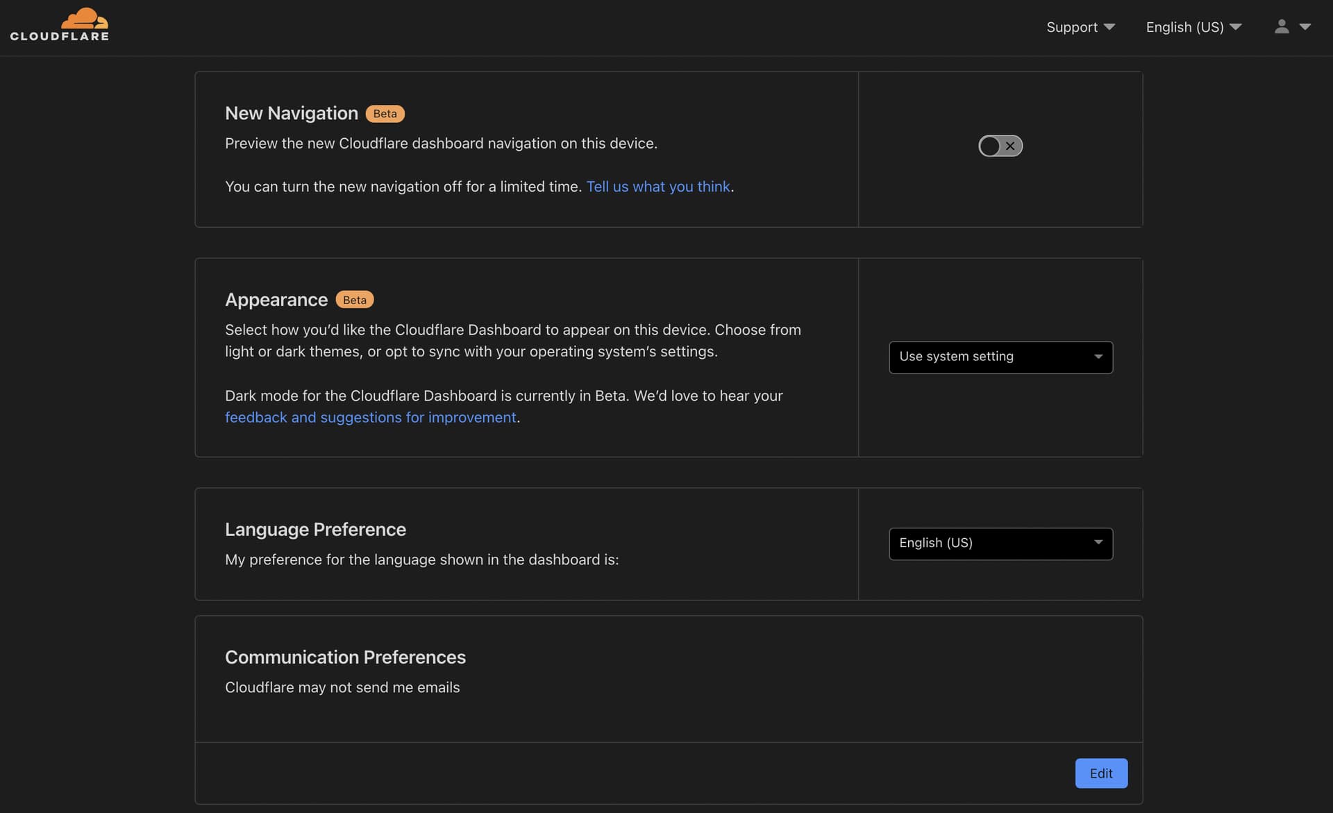This screenshot has width=1333, height=813.
Task: Open the Use system setting dropdown
Action: (1000, 357)
